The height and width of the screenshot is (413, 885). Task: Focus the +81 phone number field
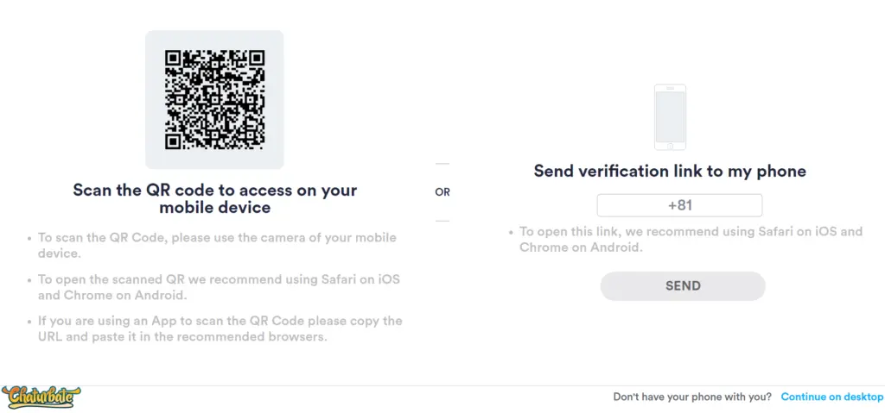[x=679, y=205]
